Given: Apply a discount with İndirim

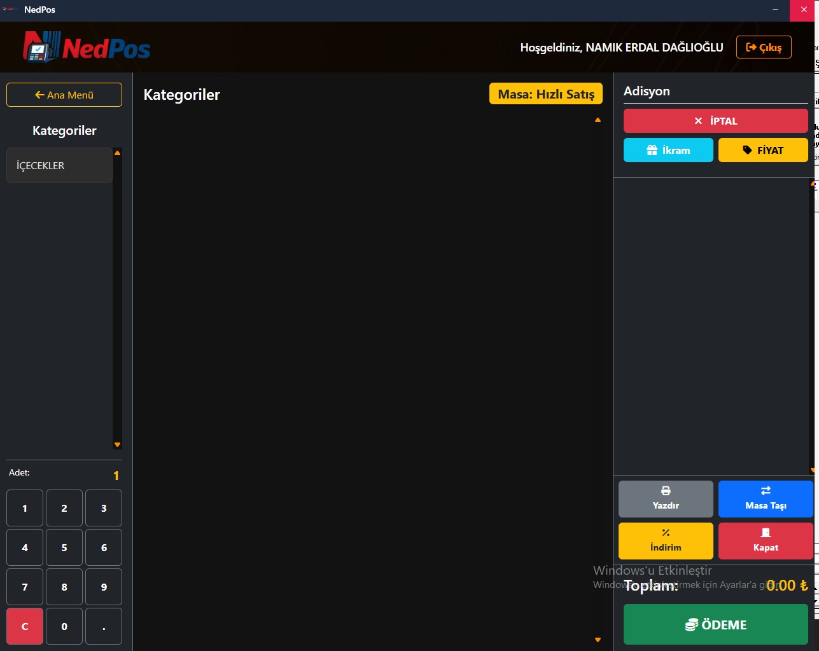Looking at the screenshot, I should 666,541.
